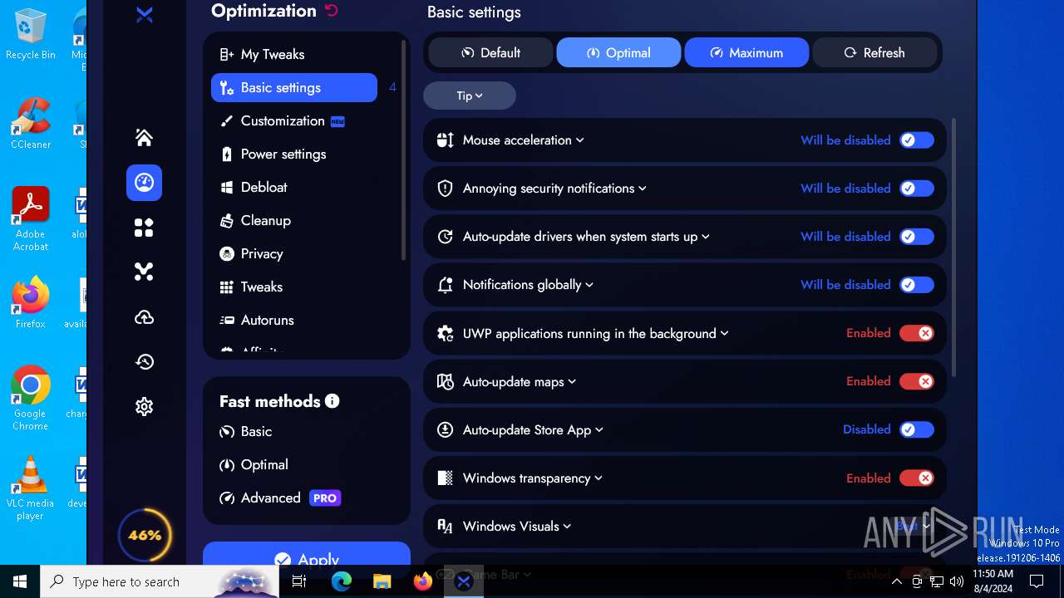Open the Home icon in sidebar
This screenshot has height=598, width=1064.
click(144, 138)
